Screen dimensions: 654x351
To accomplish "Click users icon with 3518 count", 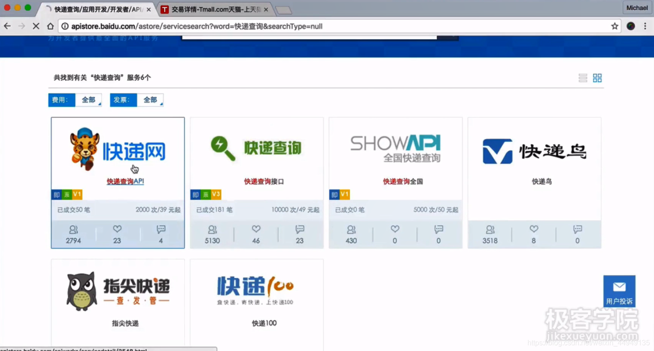I will pyautogui.click(x=490, y=230).
